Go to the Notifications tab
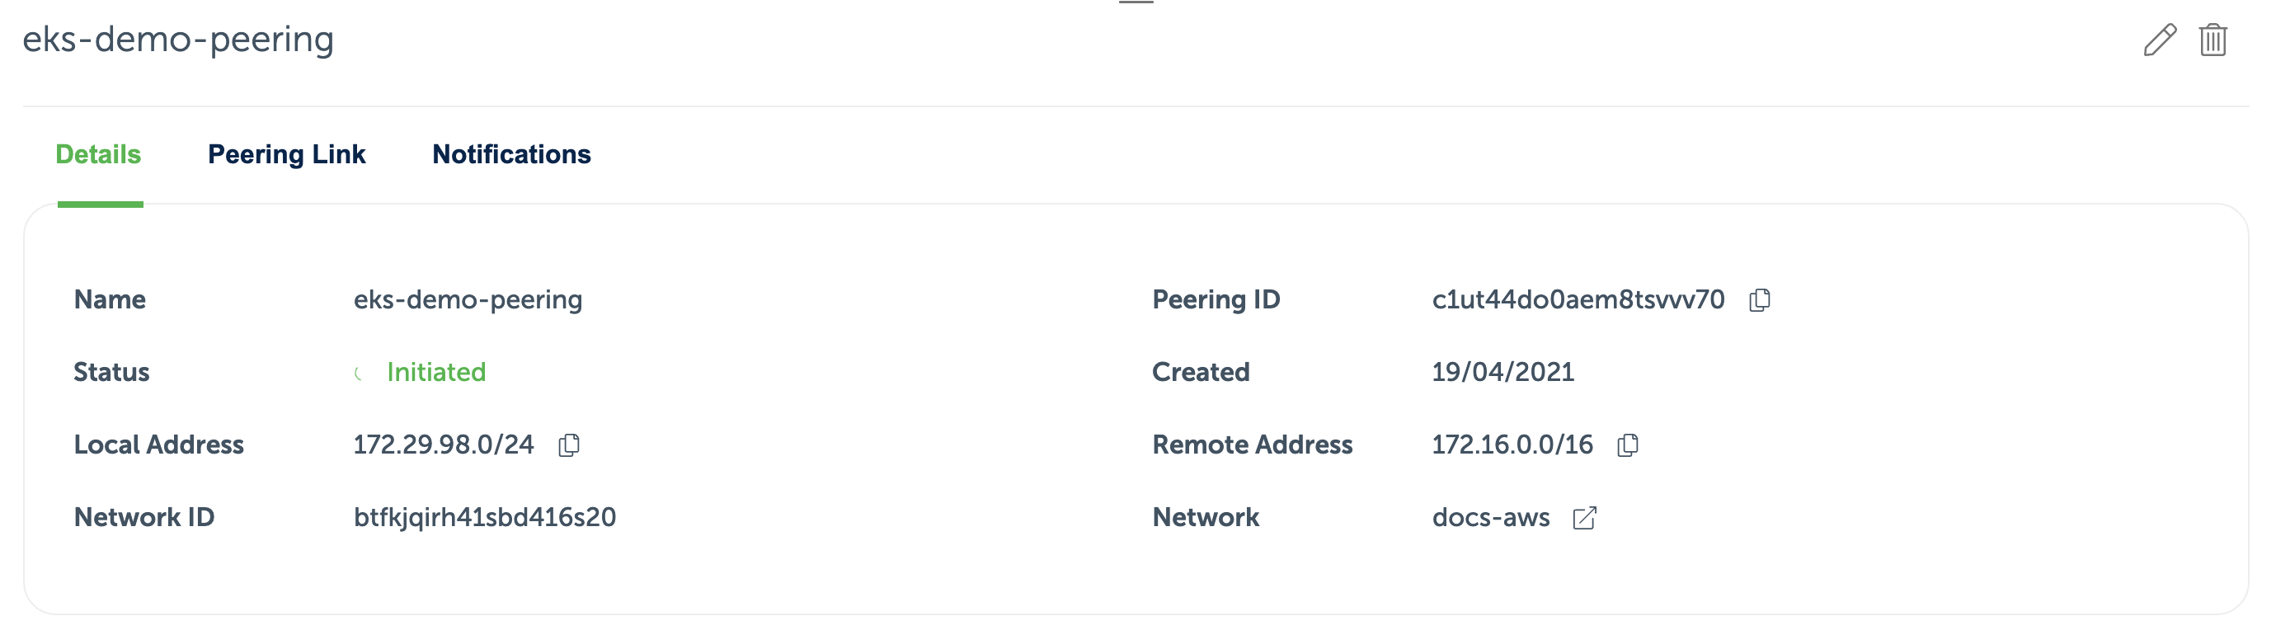The width and height of the screenshot is (2276, 635). [x=510, y=154]
